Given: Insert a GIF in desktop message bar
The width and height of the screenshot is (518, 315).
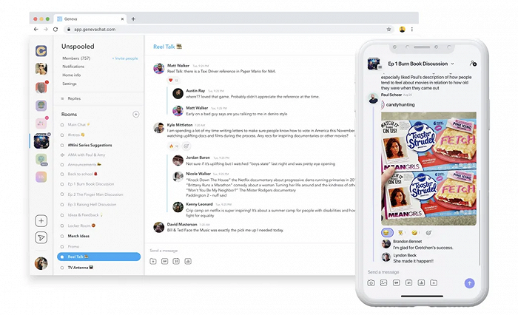Looking at the screenshot, I should pos(164,261).
